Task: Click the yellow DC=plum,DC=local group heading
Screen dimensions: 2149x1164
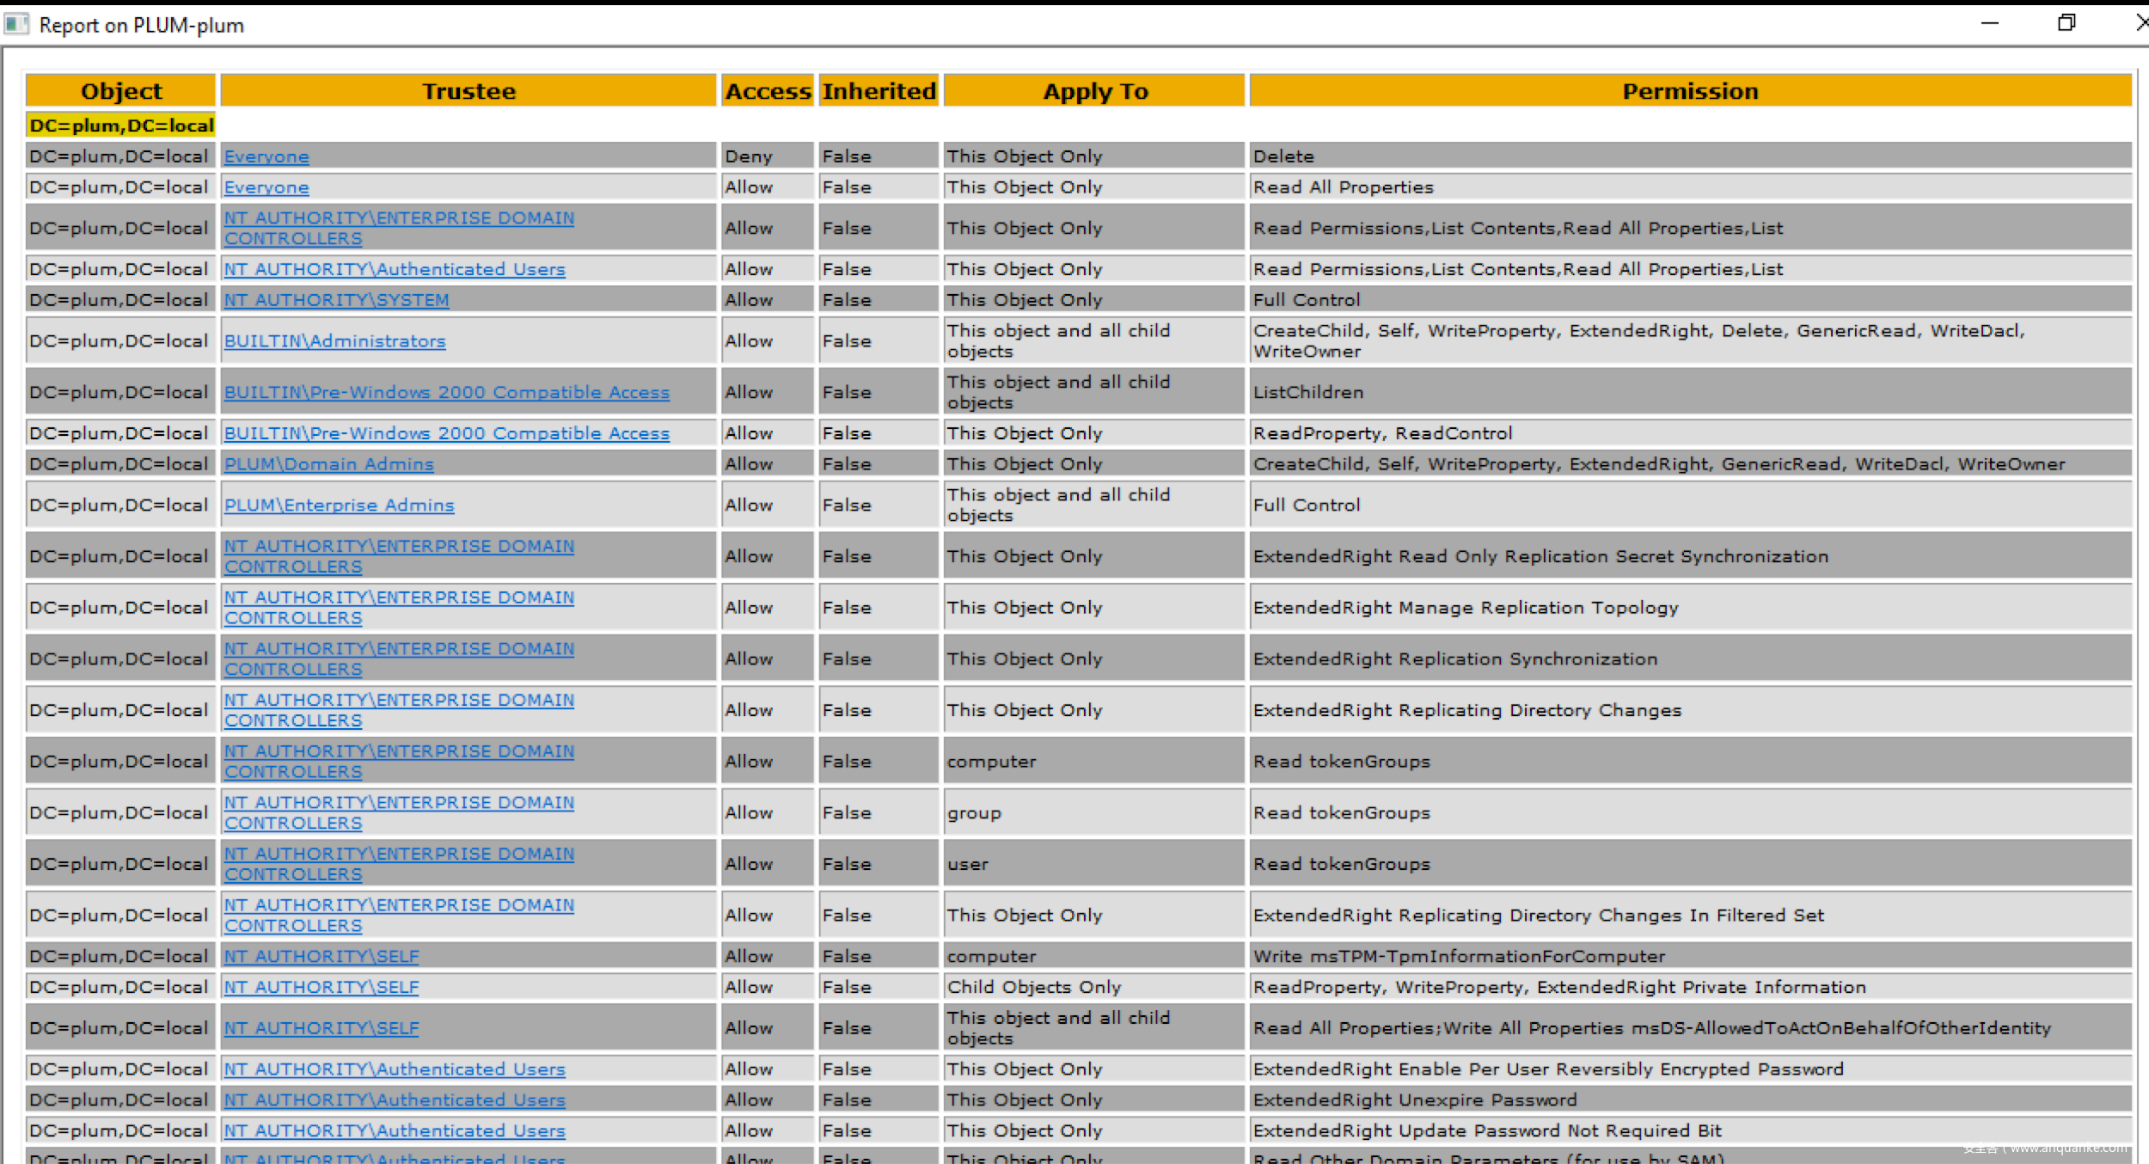Action: (x=121, y=126)
